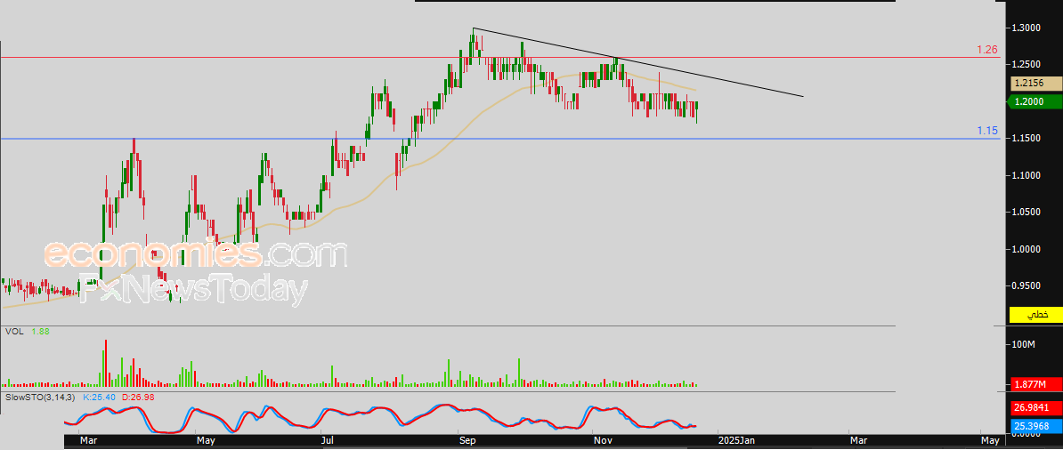This screenshot has width=1063, height=450.
Task: Select the red horizontal line at 1.26
Action: pyautogui.click(x=499, y=58)
